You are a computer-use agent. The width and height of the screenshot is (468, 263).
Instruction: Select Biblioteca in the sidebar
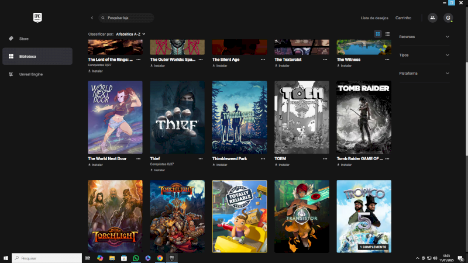37,56
